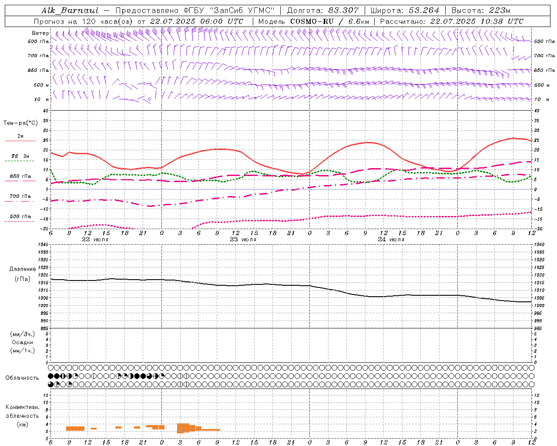Screen dimensions: 557x446
Task: Click the computed time Рассчитано: 22.07.2025 10:38 UTC
Action: [x=452, y=21]
